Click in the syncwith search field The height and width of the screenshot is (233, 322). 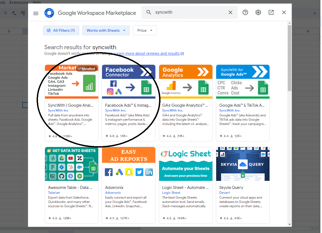click(x=188, y=12)
